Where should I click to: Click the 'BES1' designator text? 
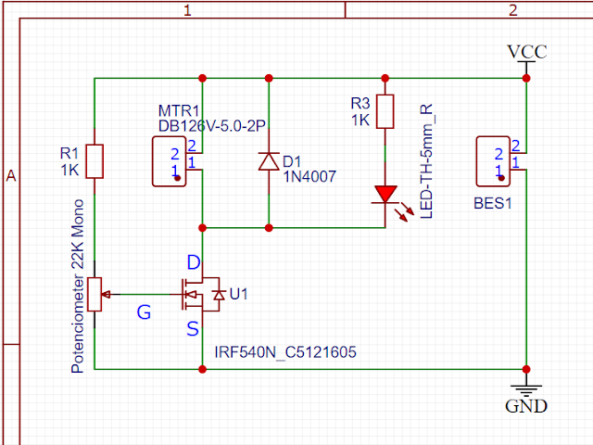coord(493,204)
